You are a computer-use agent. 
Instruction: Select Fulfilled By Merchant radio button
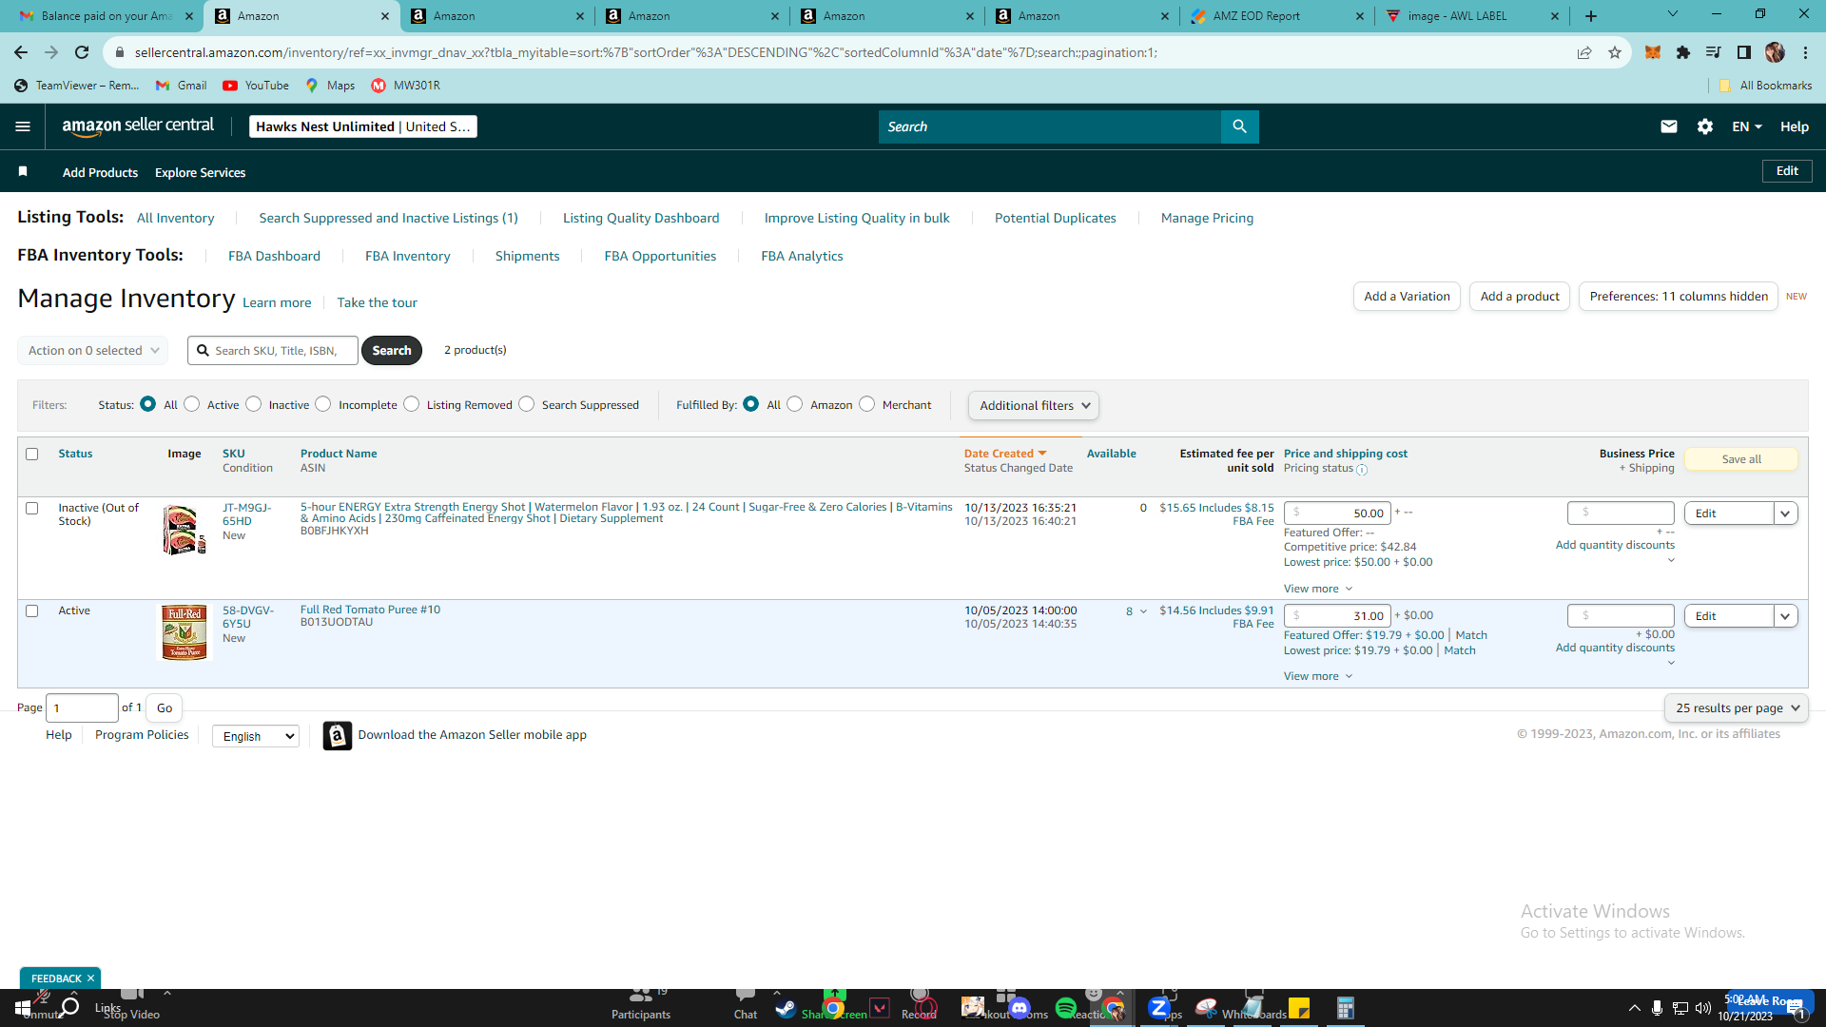point(867,404)
